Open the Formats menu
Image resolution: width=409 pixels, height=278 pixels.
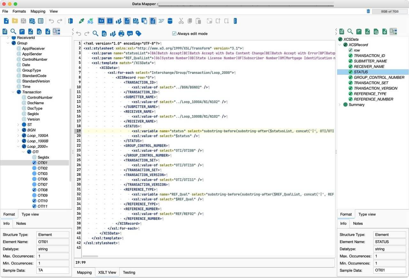point(19,11)
